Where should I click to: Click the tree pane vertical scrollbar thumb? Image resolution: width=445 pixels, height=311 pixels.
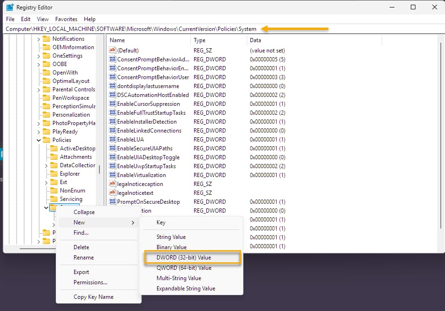99,170
